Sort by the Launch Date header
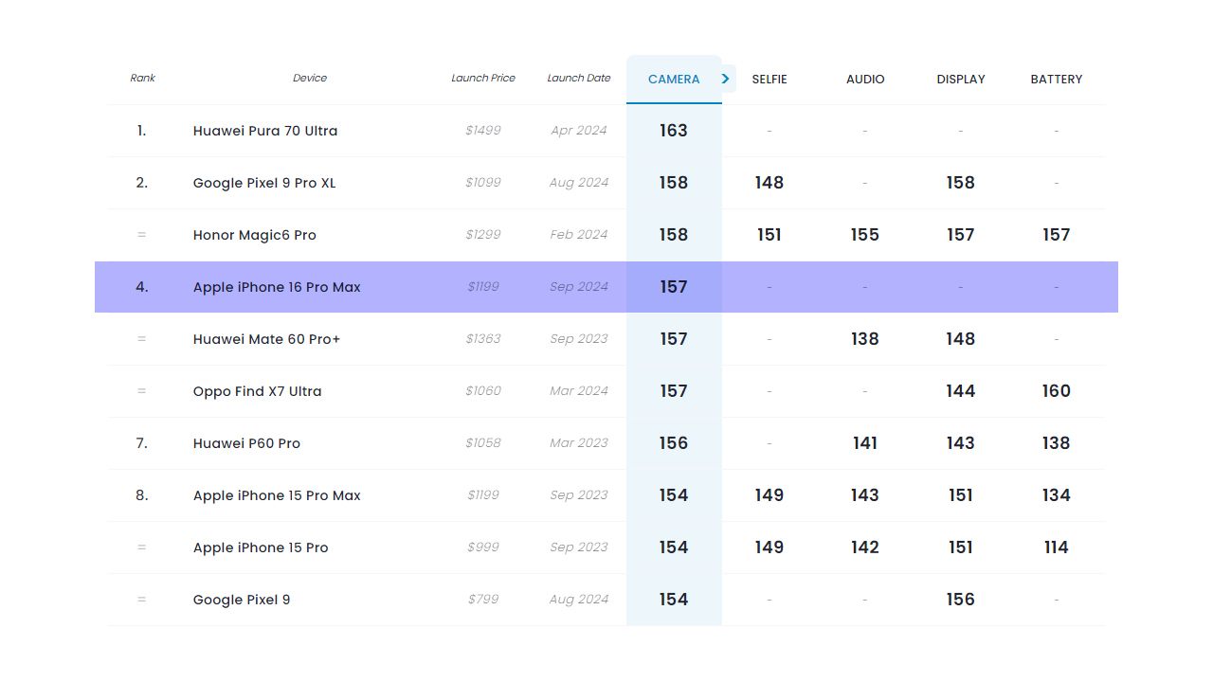 (578, 79)
